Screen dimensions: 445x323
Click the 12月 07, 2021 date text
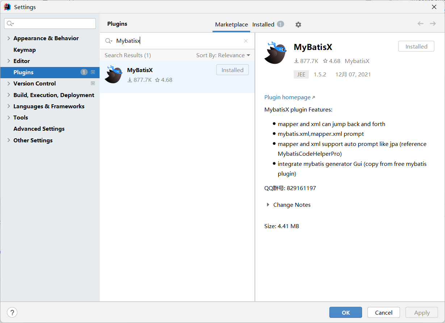click(x=353, y=74)
